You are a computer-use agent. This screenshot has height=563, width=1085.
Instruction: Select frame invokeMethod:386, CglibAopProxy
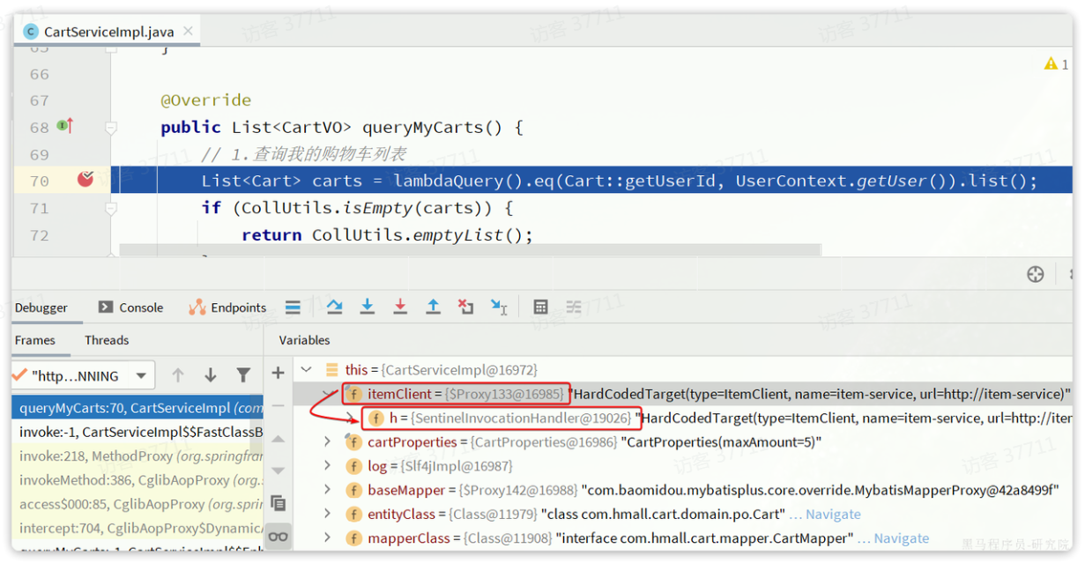point(137,480)
